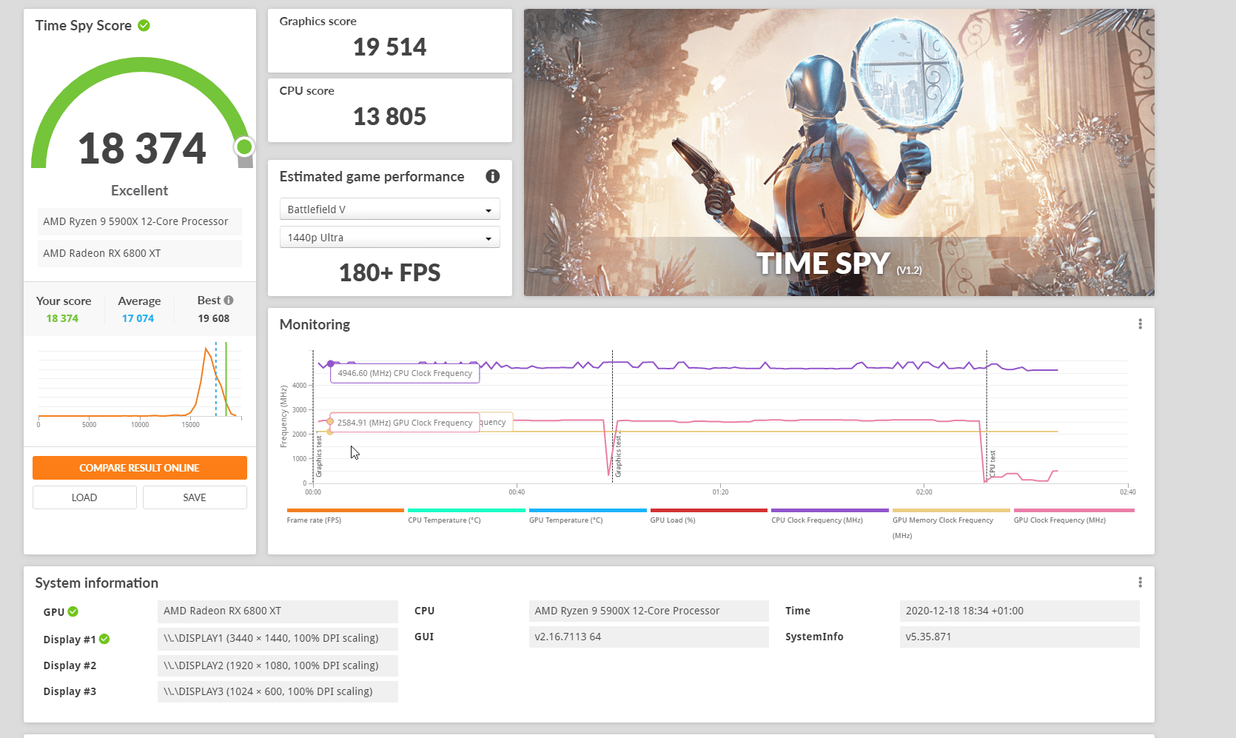Toggle the Frame rate (FPS) legend series
This screenshot has width=1236, height=738.
345,516
